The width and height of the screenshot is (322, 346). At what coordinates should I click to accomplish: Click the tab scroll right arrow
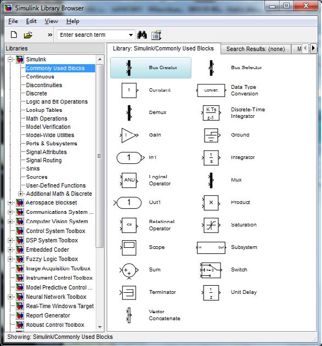click(x=313, y=48)
